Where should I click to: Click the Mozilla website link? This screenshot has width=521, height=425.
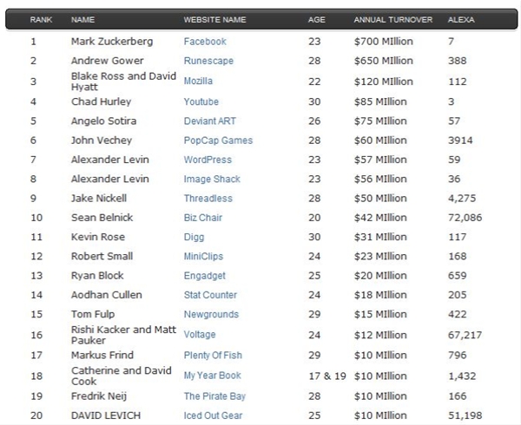point(198,81)
